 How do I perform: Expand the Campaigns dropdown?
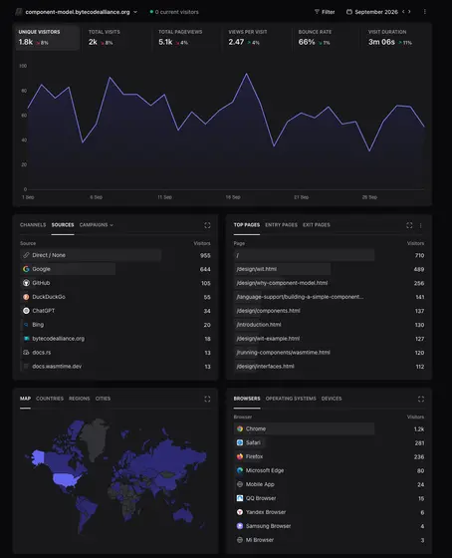click(x=96, y=225)
